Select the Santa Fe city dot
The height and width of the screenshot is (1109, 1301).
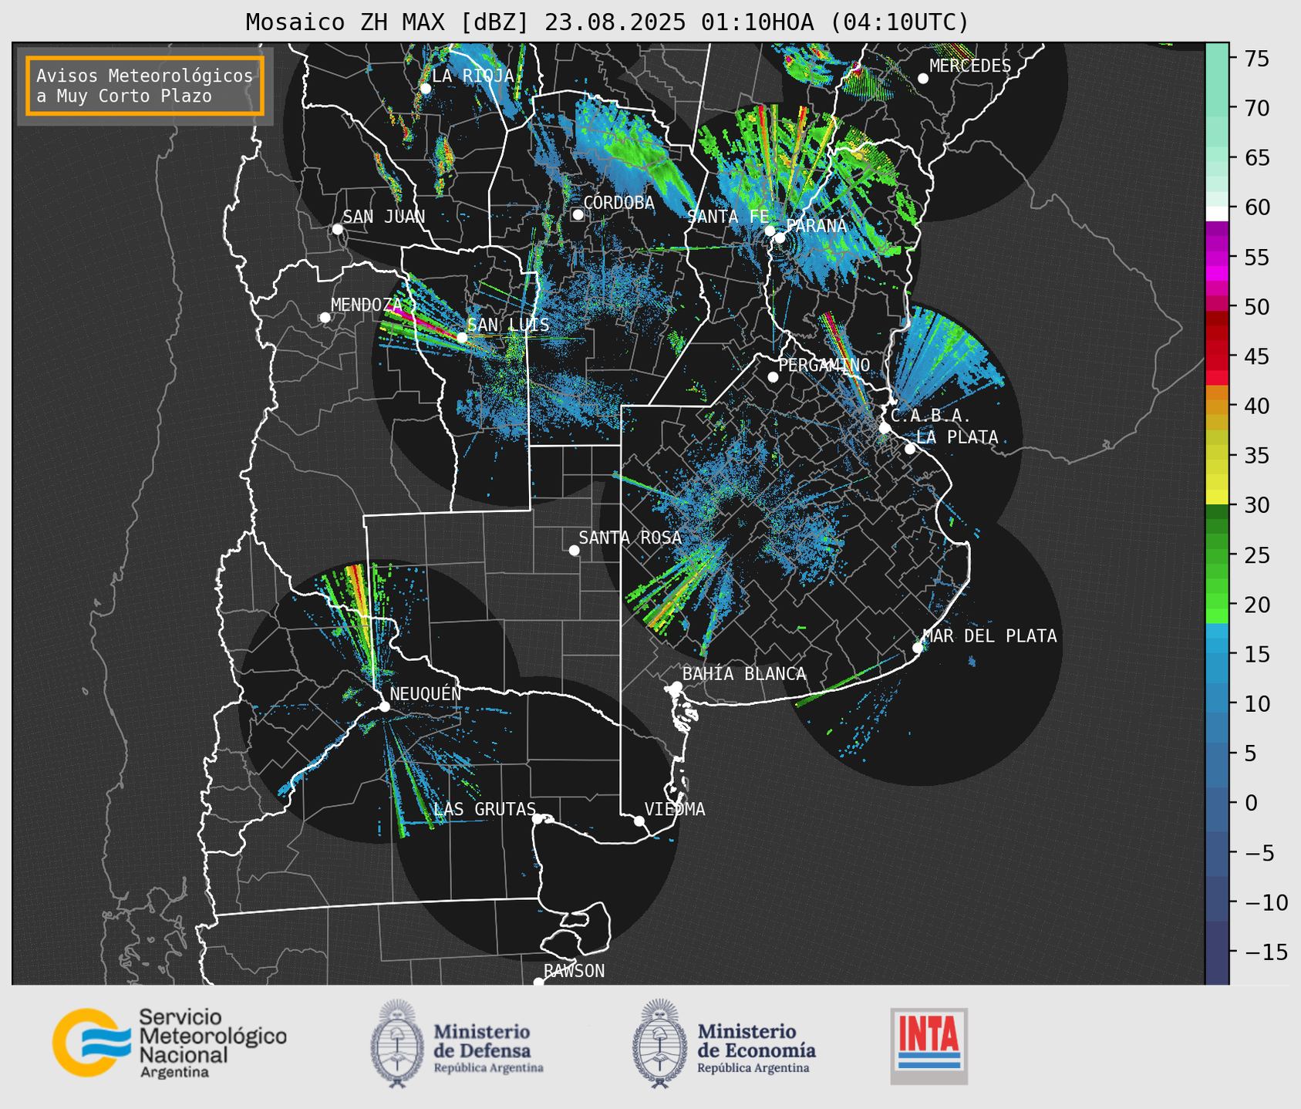tap(770, 231)
